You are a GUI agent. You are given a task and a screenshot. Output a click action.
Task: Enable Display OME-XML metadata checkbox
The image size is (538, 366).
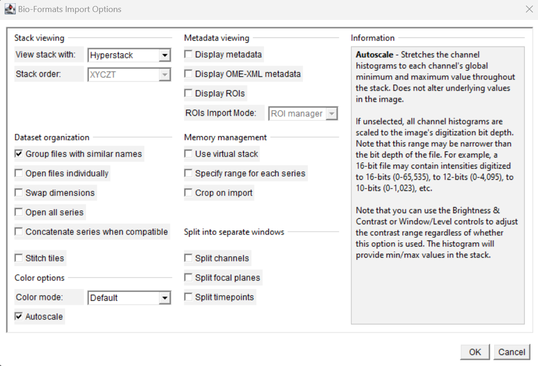(x=188, y=74)
